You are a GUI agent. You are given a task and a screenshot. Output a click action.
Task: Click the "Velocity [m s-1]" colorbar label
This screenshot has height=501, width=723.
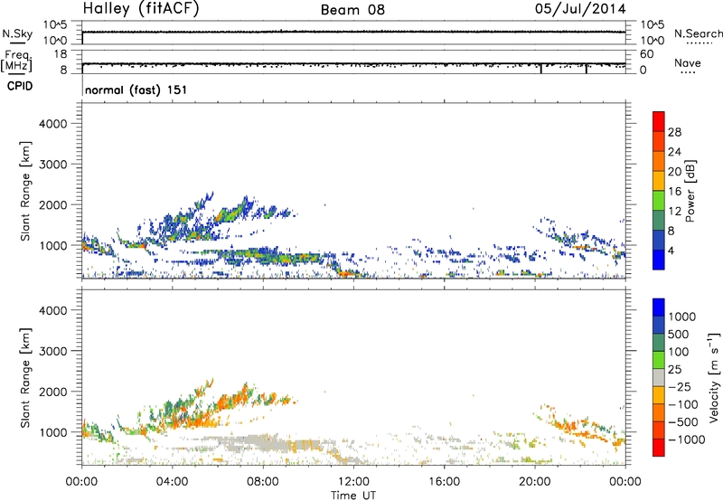[x=714, y=377]
